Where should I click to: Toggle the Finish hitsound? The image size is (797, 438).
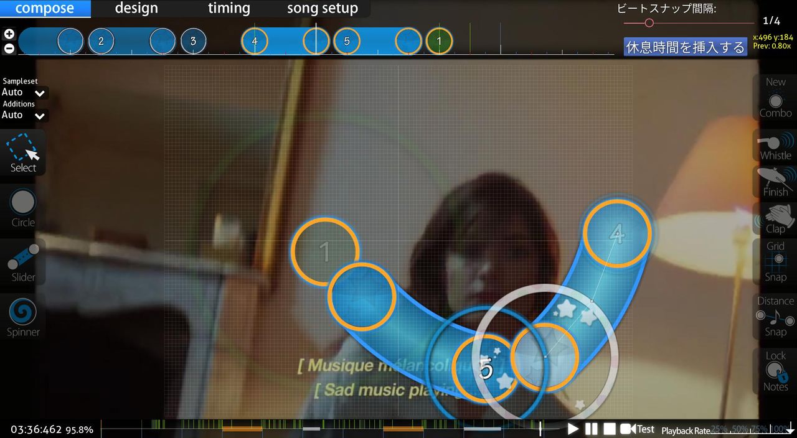[775, 183]
